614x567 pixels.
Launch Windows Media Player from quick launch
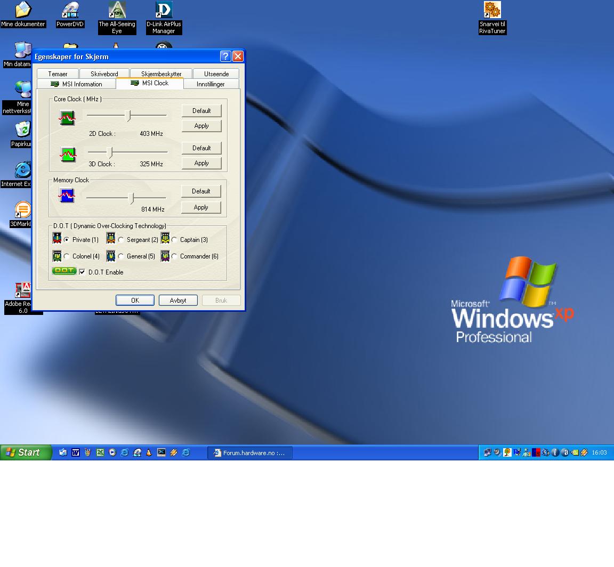click(x=112, y=452)
